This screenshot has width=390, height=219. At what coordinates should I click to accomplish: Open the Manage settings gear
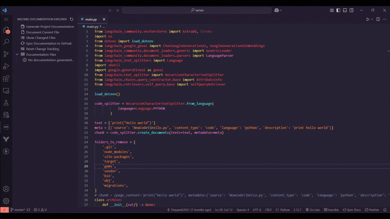click(6, 201)
